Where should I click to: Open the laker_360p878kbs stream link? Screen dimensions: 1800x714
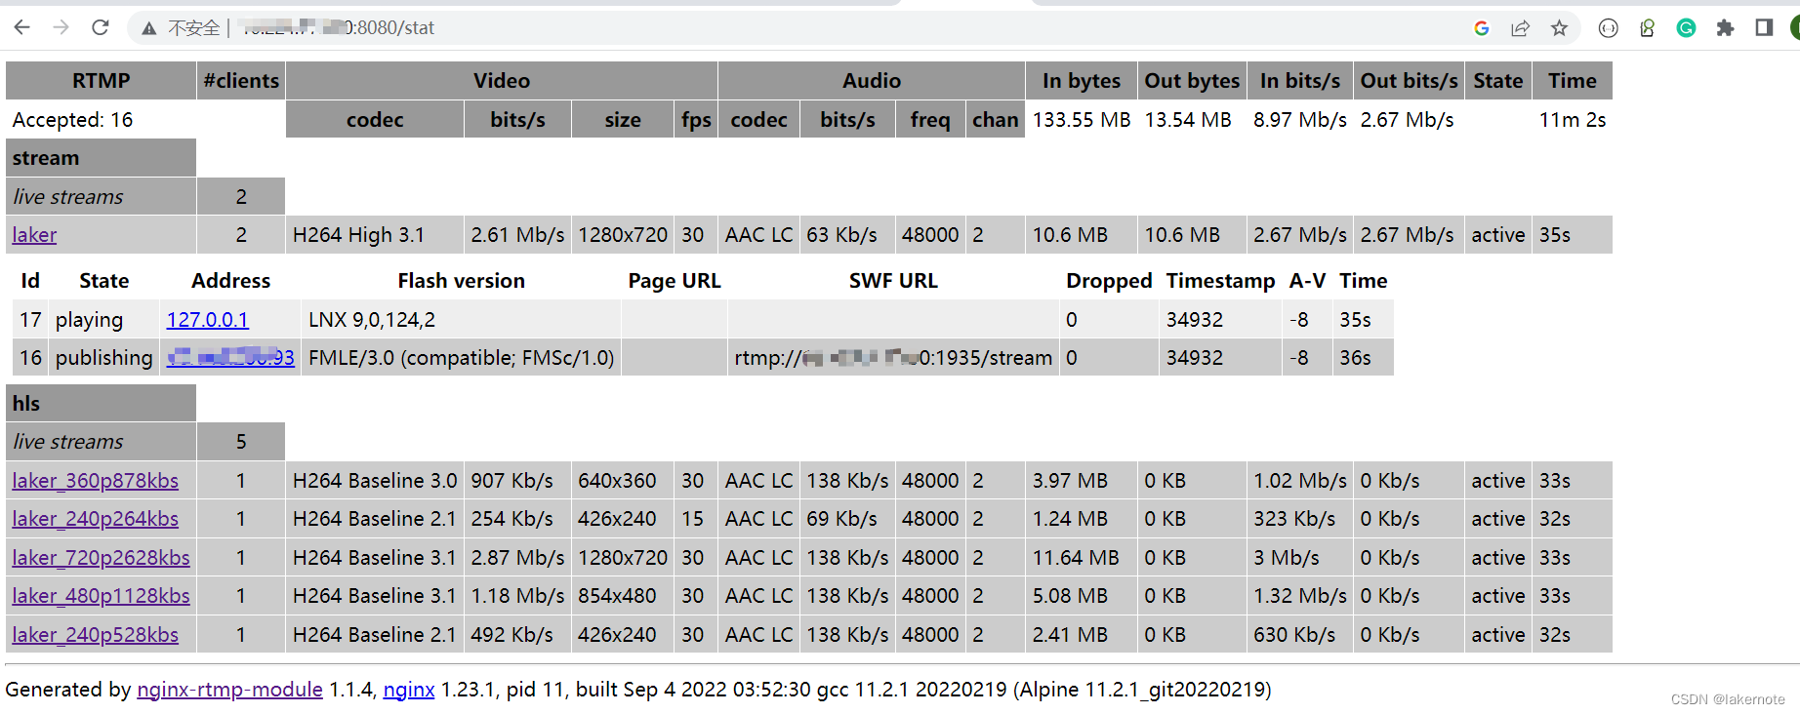pos(95,481)
